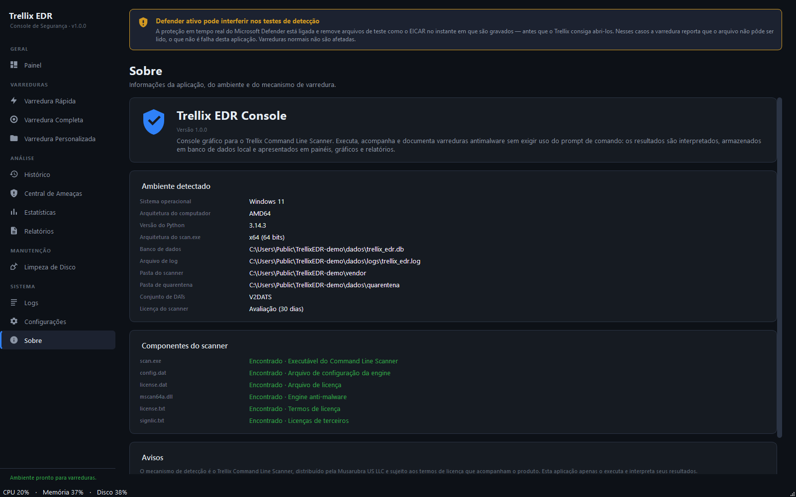The height and width of the screenshot is (497, 796).
Task: Click the Ambiente detectado heading
Action: tap(176, 186)
